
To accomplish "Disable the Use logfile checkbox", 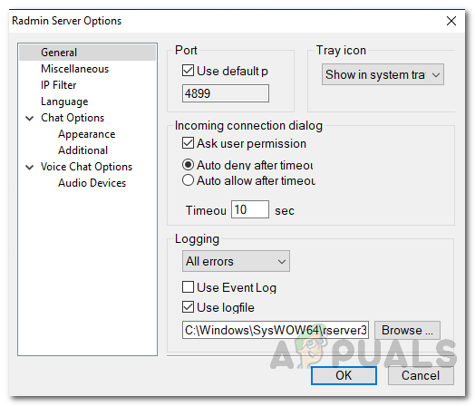I will coord(188,306).
